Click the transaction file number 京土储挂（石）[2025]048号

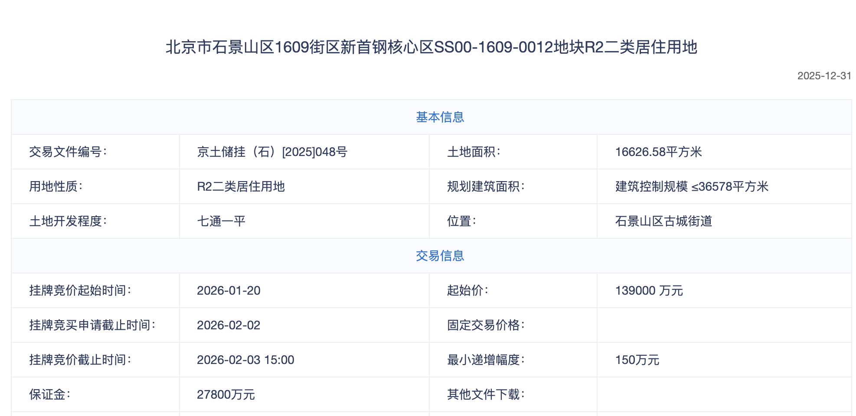coord(272,152)
